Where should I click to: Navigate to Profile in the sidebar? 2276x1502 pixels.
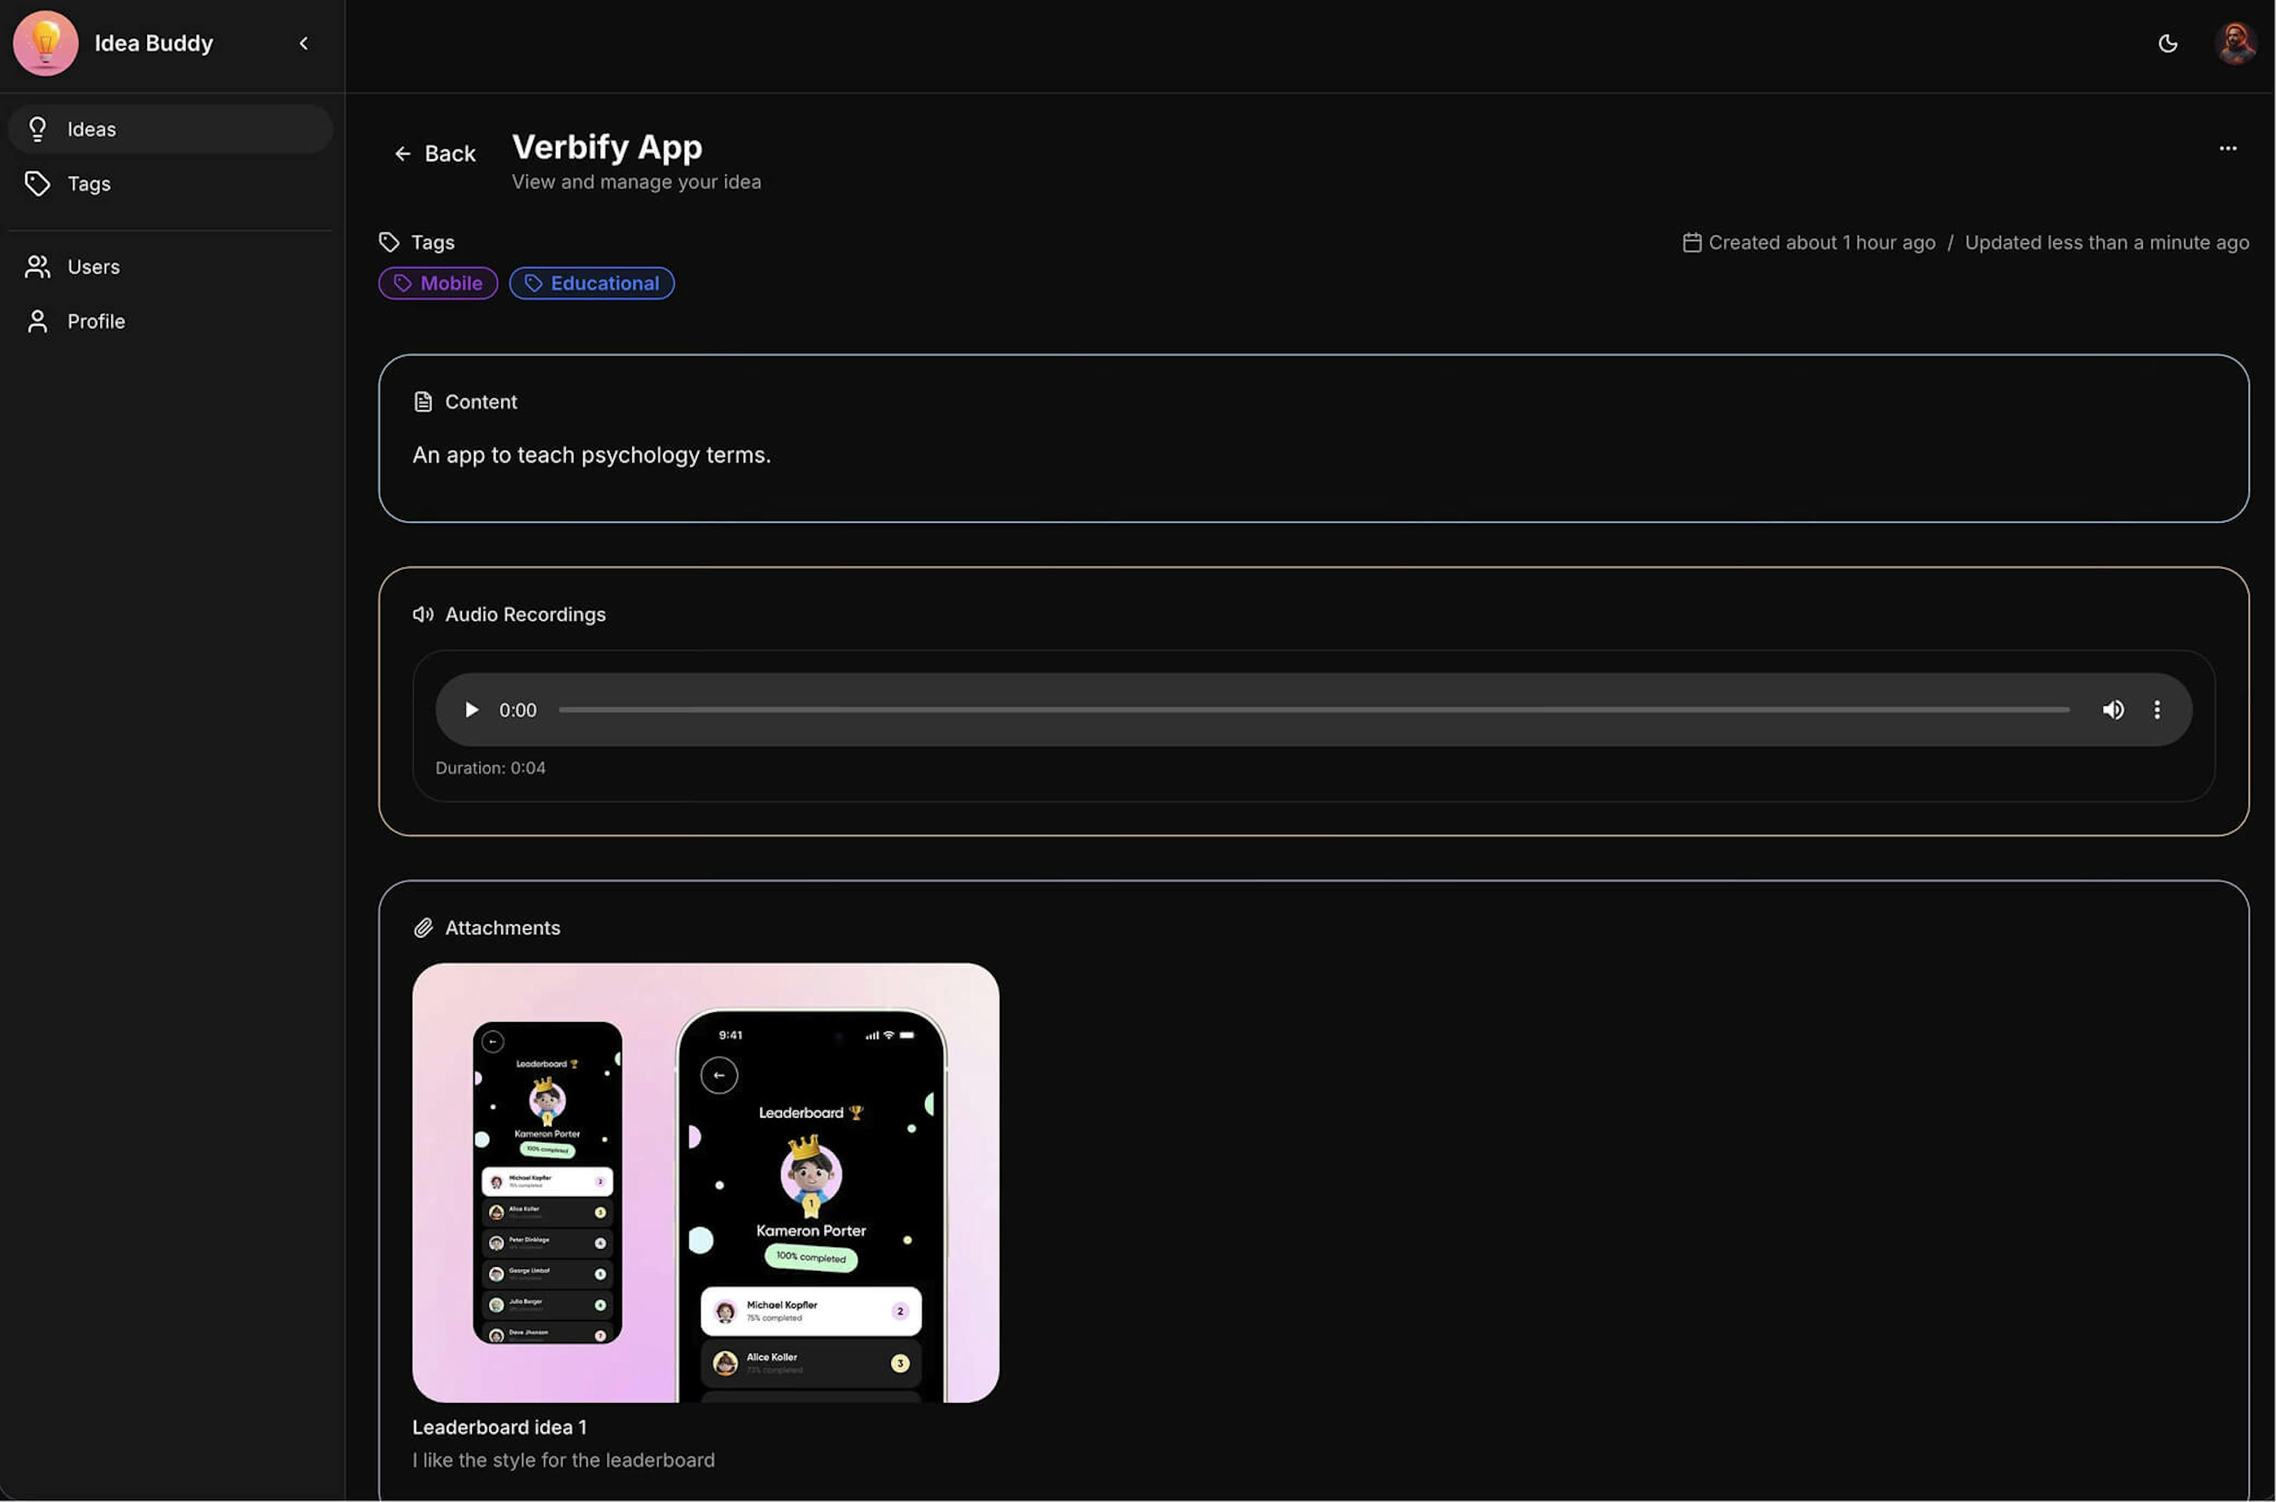[95, 322]
